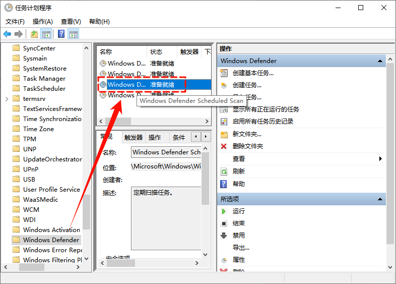Select the User Profile Service folder
This screenshot has width=396, height=284.
tap(51, 190)
